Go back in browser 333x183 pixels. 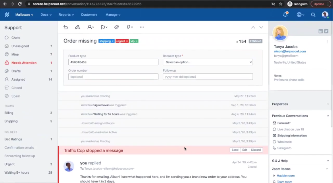click(5, 4)
